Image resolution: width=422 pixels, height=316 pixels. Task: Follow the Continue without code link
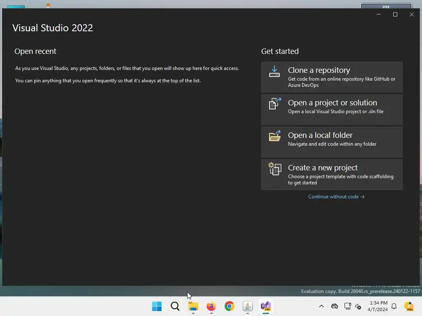click(336, 197)
